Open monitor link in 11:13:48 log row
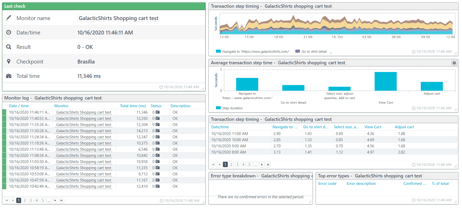The width and height of the screenshot is (462, 208). point(84,149)
